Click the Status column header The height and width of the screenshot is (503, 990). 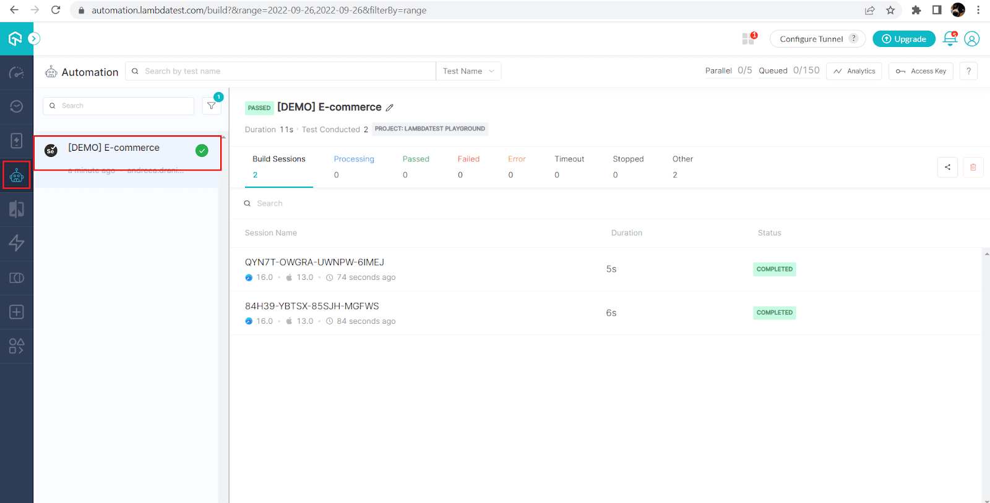[x=769, y=233]
